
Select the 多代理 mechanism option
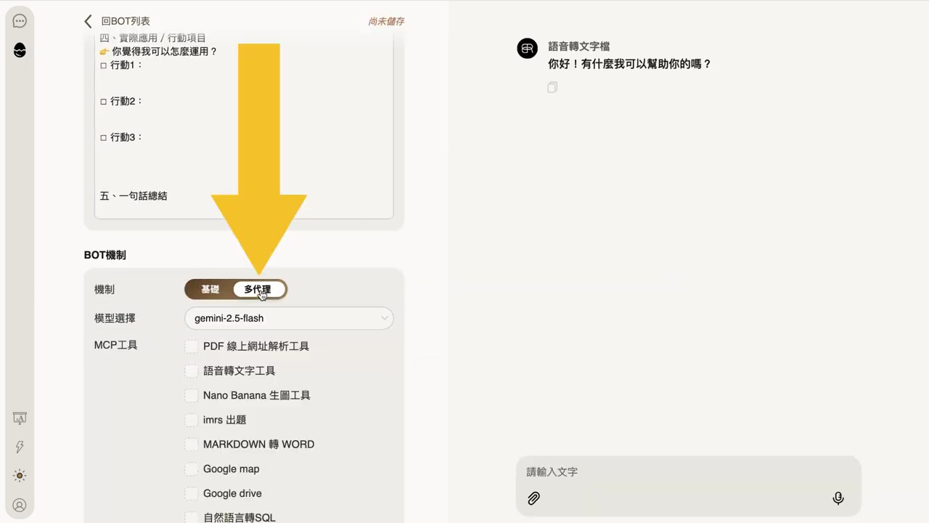258,289
